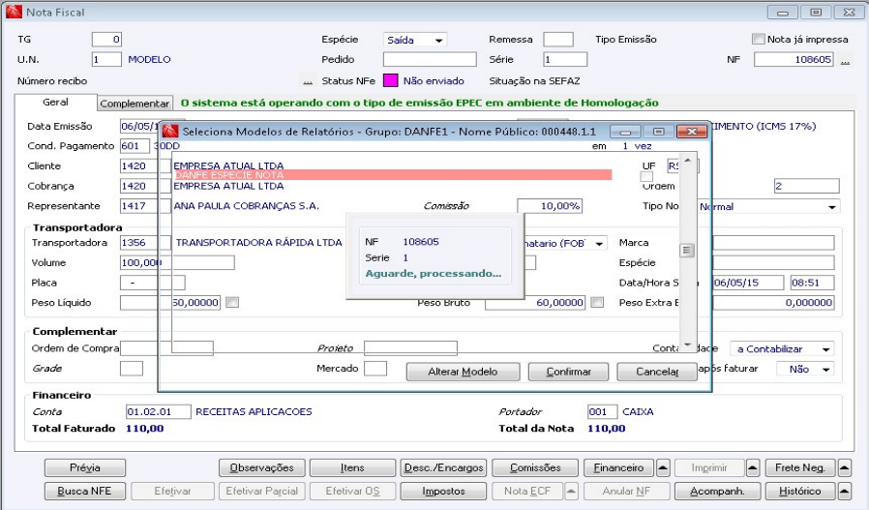Click the Alterar Modelo button
Image resolution: width=869 pixels, height=510 pixels.
pos(463,372)
